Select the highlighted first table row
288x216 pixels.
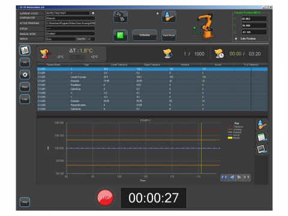tap(152, 69)
